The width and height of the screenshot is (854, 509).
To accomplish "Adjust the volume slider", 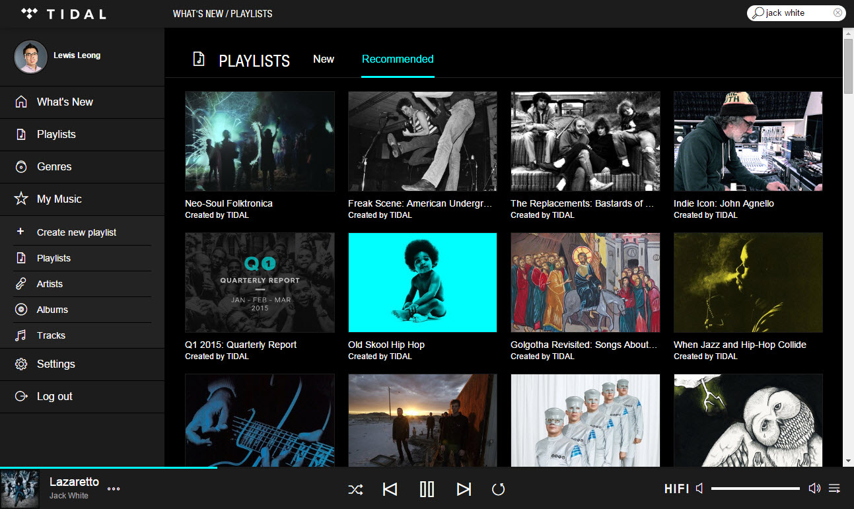I will [x=755, y=489].
